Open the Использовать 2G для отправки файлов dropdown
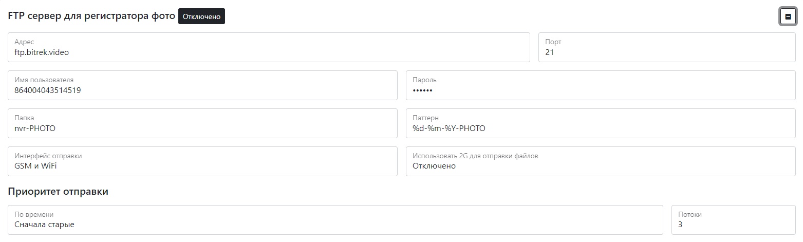The height and width of the screenshot is (242, 803). coord(600,161)
